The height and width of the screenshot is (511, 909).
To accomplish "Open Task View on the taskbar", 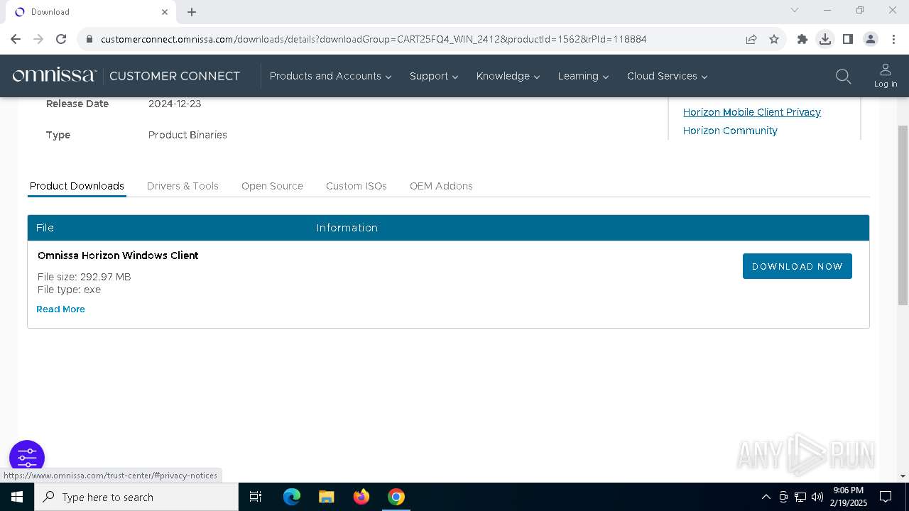I will pyautogui.click(x=256, y=497).
